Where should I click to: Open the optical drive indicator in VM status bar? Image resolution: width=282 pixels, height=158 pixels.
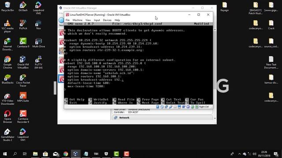[x=162, y=107]
